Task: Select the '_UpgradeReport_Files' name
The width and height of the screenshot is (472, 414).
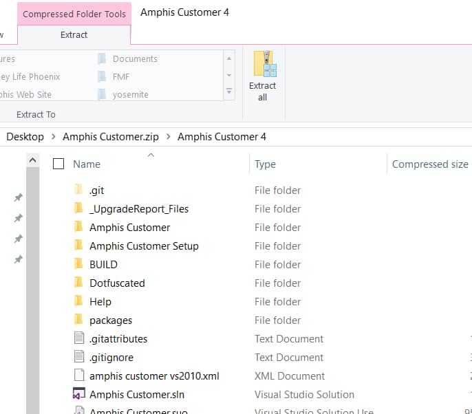Action: pyautogui.click(x=139, y=209)
